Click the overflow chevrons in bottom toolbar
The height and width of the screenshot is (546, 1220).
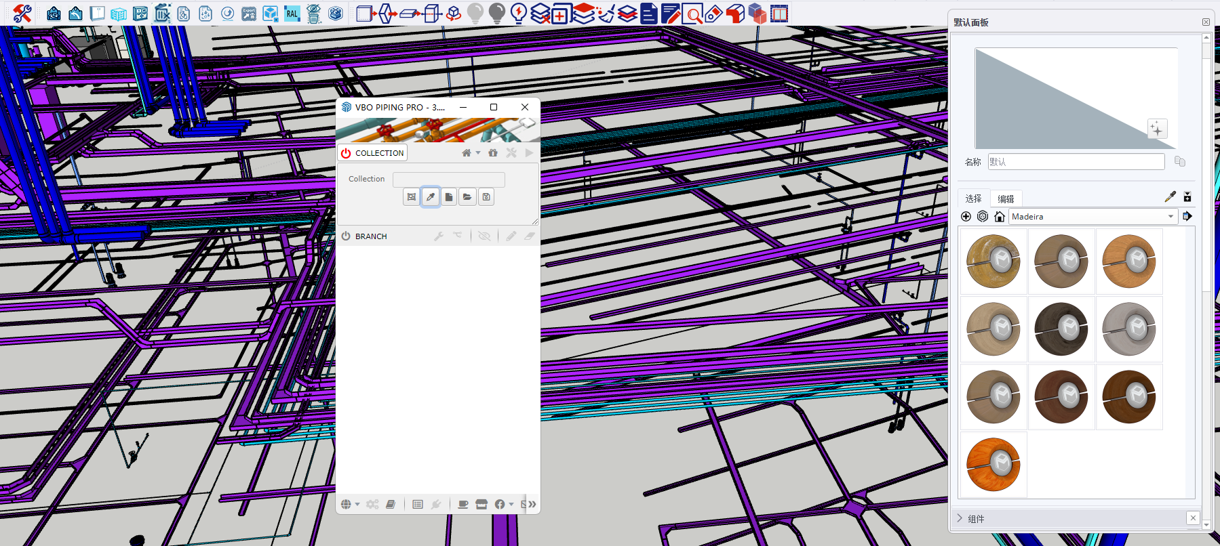click(532, 504)
